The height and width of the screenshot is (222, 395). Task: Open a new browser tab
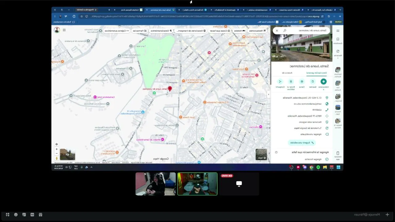click(109, 10)
